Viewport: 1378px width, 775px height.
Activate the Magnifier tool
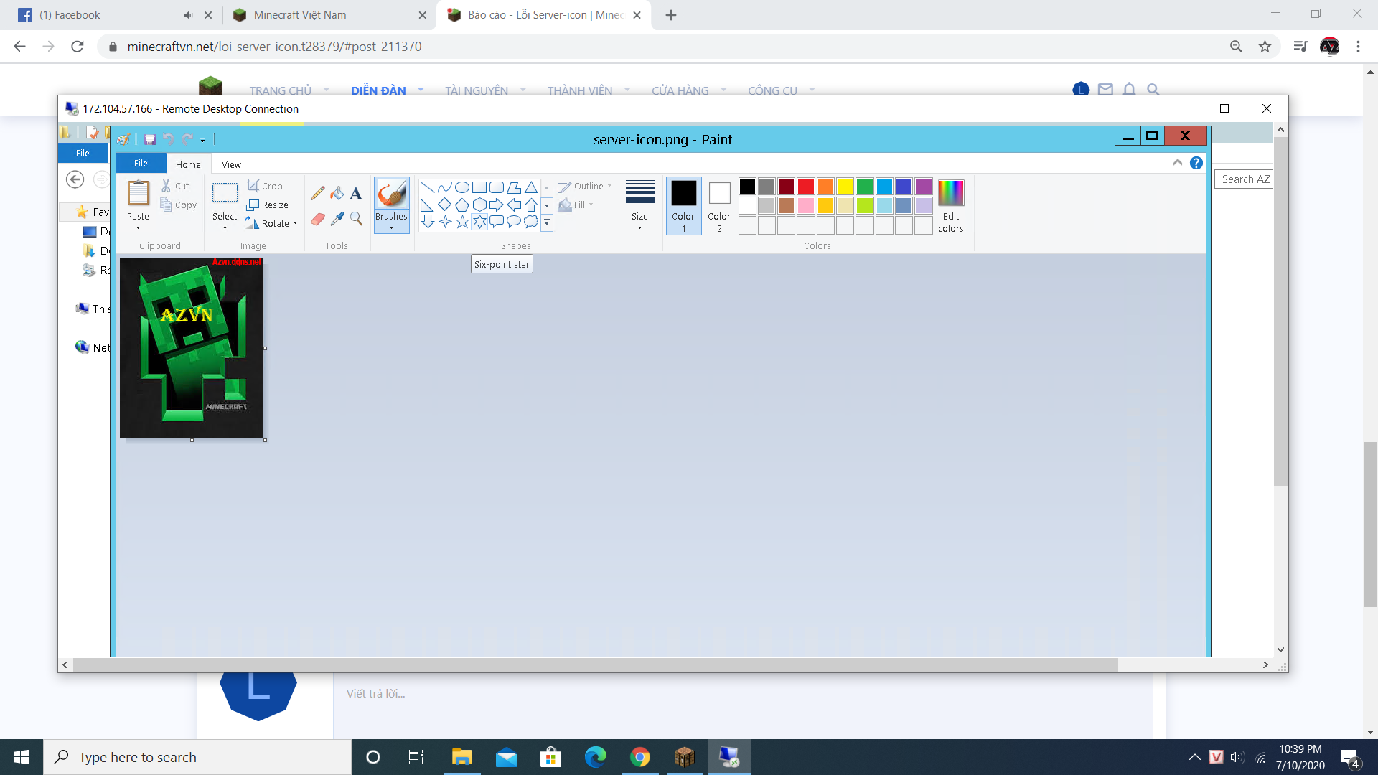[356, 219]
